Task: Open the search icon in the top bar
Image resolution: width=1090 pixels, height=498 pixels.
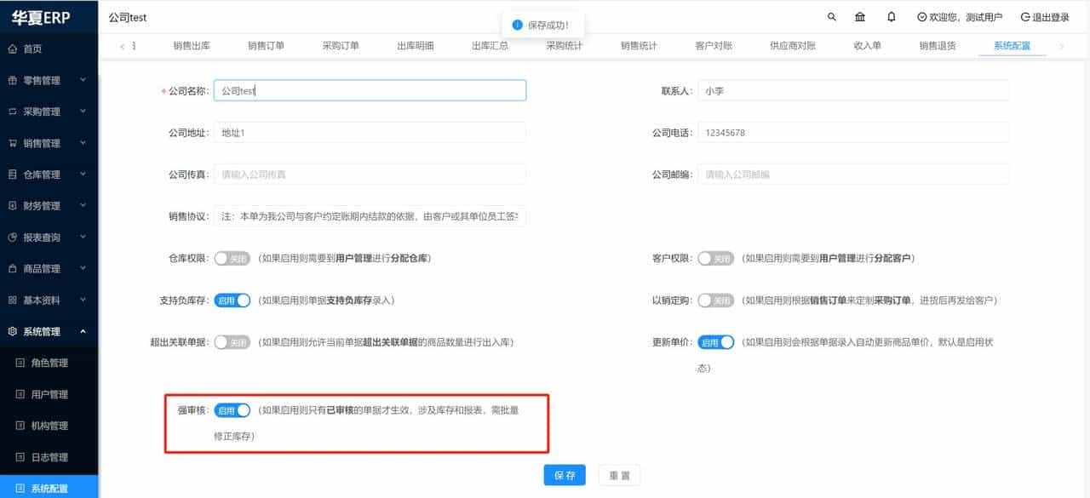Action: (832, 16)
